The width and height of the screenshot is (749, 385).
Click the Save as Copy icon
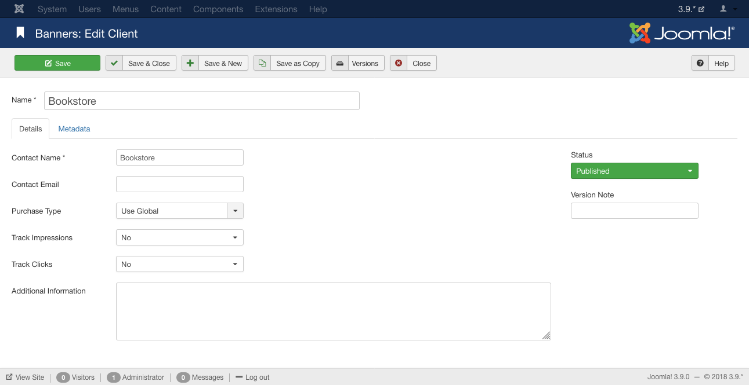pos(262,63)
